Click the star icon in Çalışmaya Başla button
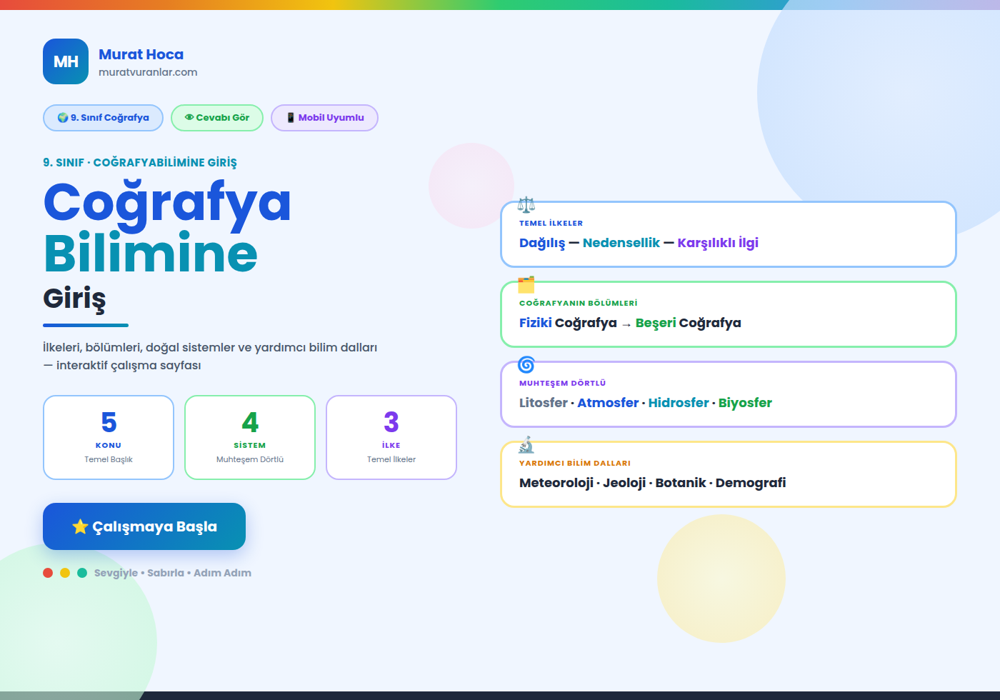Screen dimensions: 1000x700 [80, 526]
